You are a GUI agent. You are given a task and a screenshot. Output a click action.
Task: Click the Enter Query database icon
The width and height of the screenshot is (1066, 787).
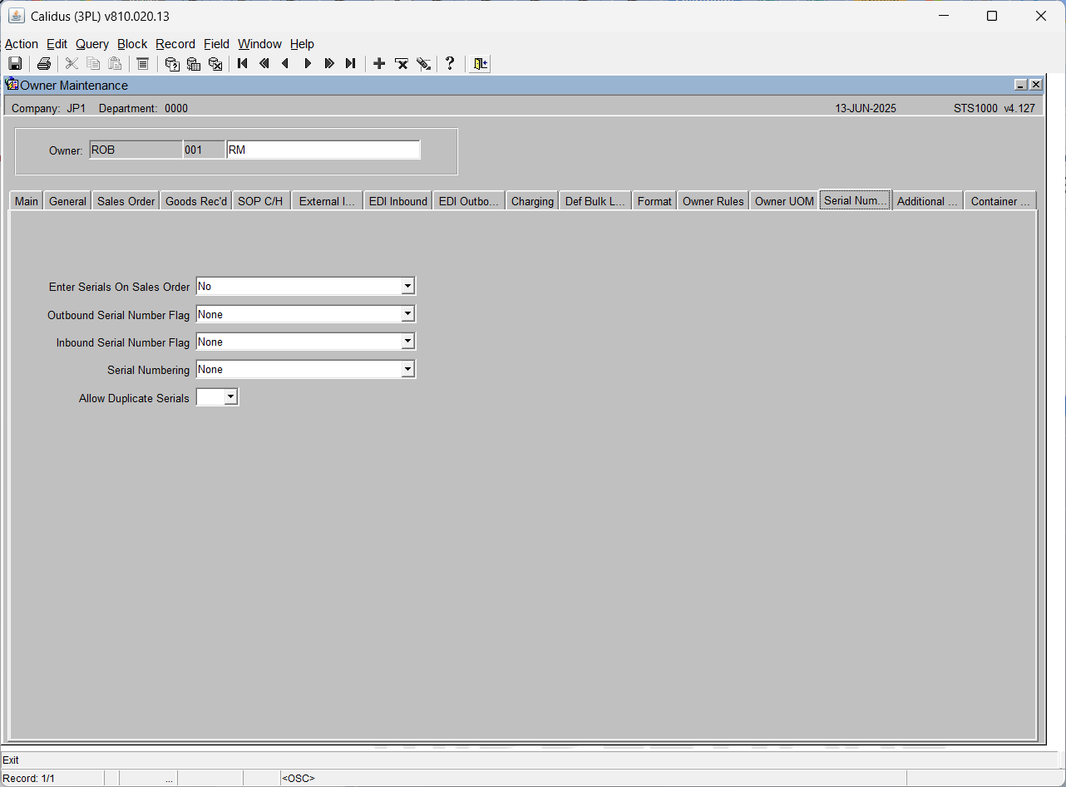(x=172, y=64)
